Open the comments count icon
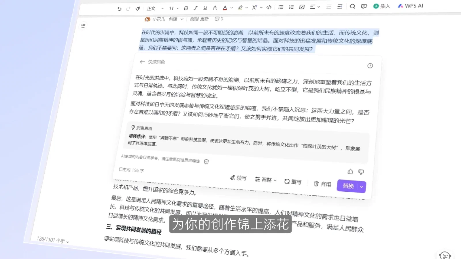Viewport: 461px width, 259px height. (x=219, y=19)
